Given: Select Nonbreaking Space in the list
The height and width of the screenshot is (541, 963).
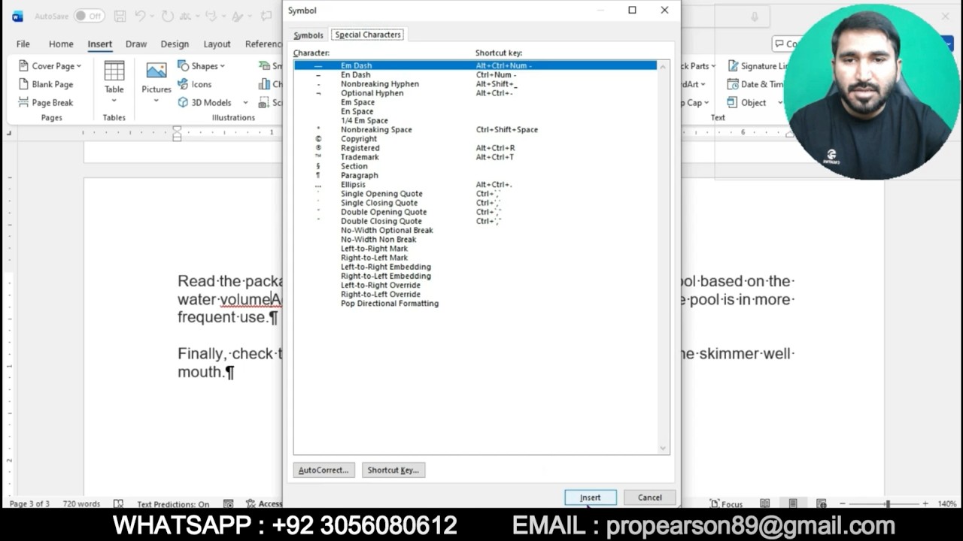Looking at the screenshot, I should (475, 129).
